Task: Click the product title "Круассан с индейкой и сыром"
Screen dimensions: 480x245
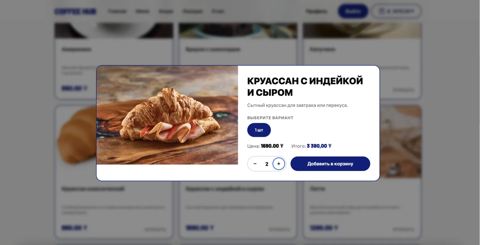Action: tap(305, 87)
